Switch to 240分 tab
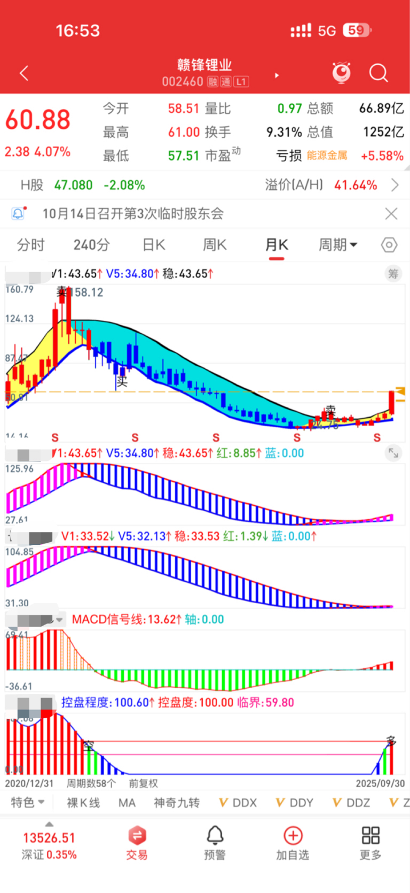 pyautogui.click(x=92, y=245)
